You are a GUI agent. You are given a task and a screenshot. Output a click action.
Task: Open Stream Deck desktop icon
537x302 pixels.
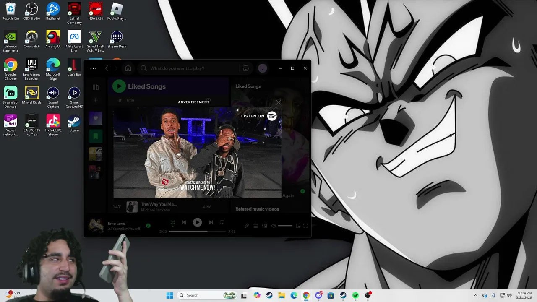pyautogui.click(x=117, y=39)
